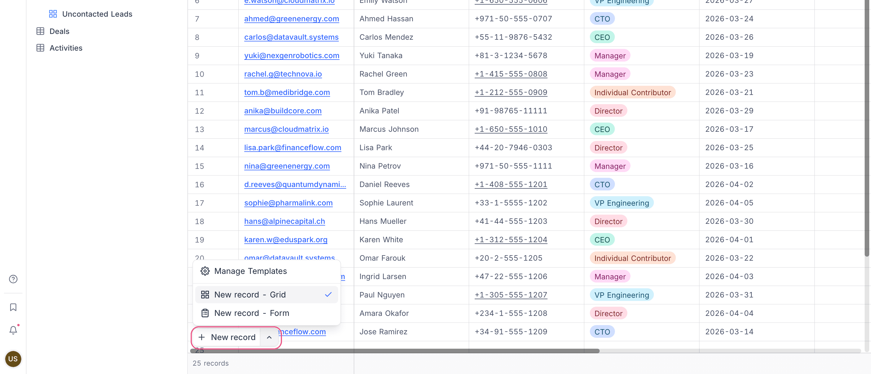The height and width of the screenshot is (374, 871).
Task: Collapse the New record chevron dropdown
Action: (269, 337)
